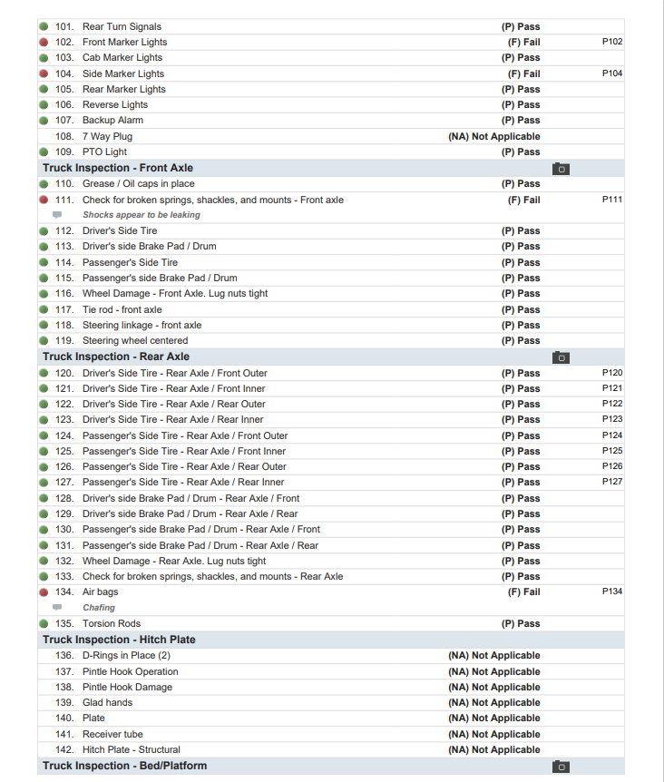
Task: Open photo link P134 for Air bags
Action: 611,591
